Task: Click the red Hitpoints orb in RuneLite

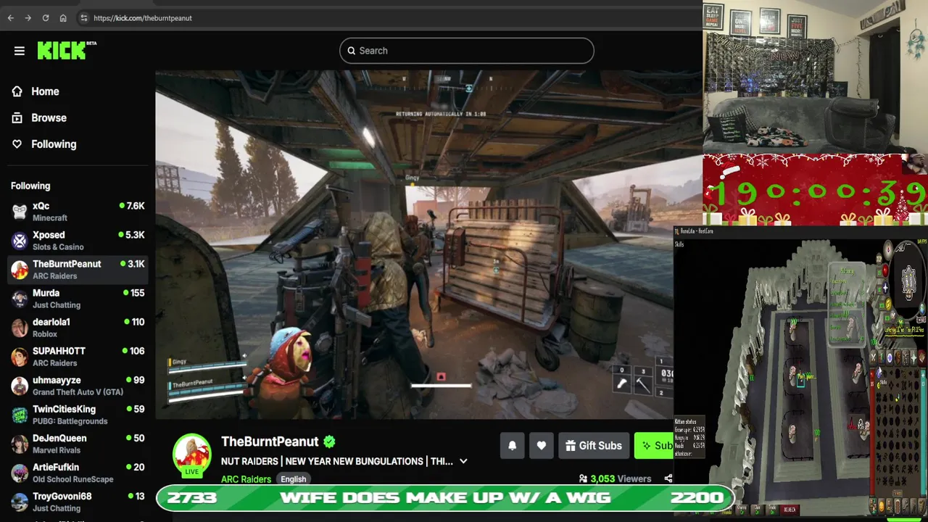Action: click(x=885, y=270)
